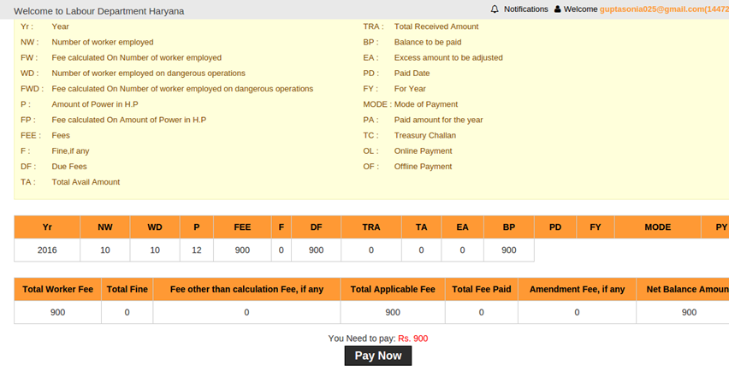Select the NW column header

click(105, 227)
